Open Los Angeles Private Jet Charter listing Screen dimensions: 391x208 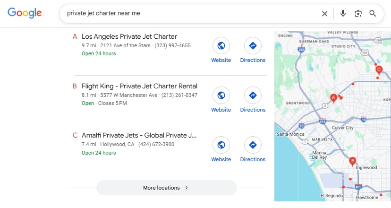[129, 36]
